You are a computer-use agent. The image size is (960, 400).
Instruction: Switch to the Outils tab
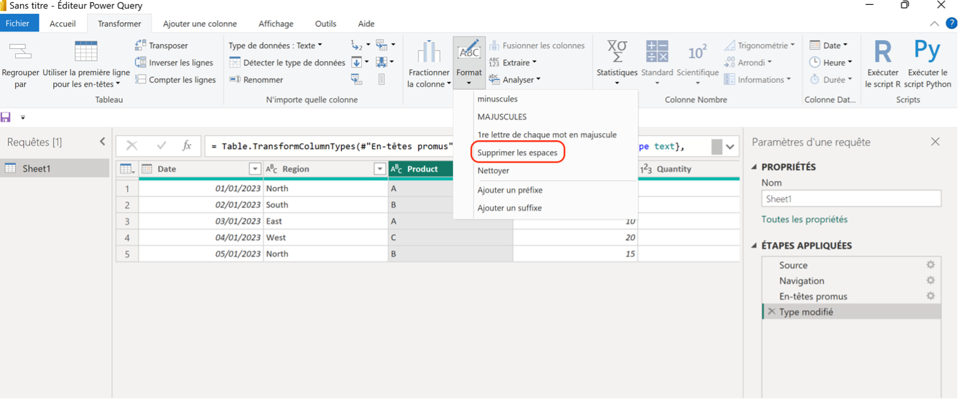(325, 23)
